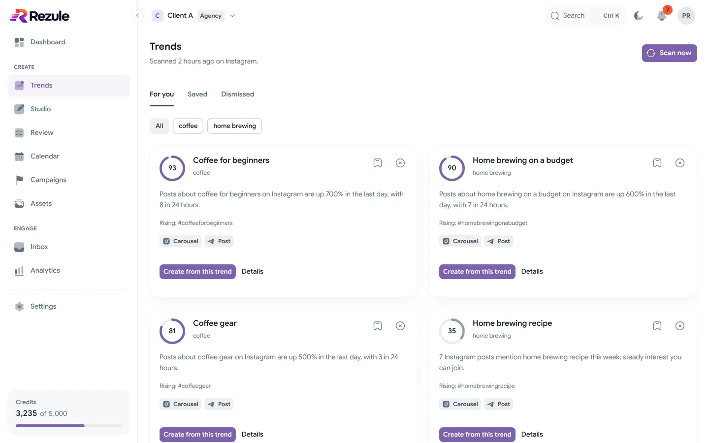
Task: Open Analytics from the sidebar
Action: click(x=68, y=271)
